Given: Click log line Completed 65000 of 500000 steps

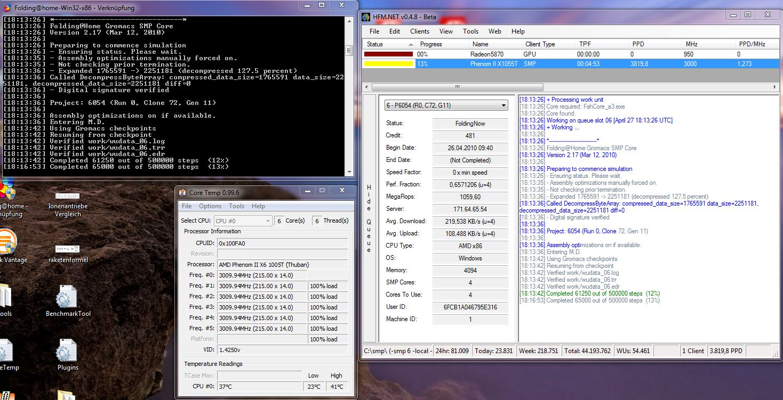Looking at the screenshot, I should pos(589,300).
